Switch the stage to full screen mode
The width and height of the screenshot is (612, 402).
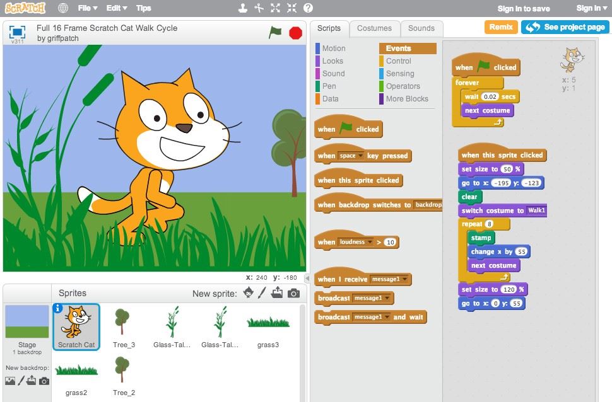17,32
